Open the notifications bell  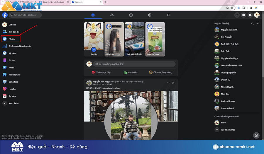tap(250, 15)
